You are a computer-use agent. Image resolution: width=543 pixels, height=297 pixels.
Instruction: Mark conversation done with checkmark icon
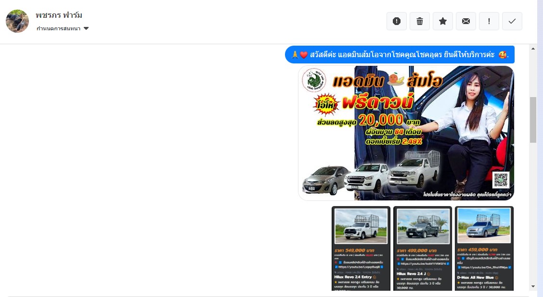[x=512, y=21]
